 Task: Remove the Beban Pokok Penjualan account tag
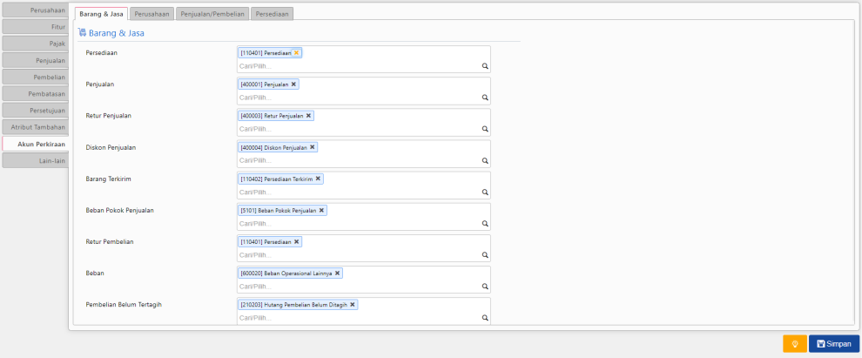(321, 210)
